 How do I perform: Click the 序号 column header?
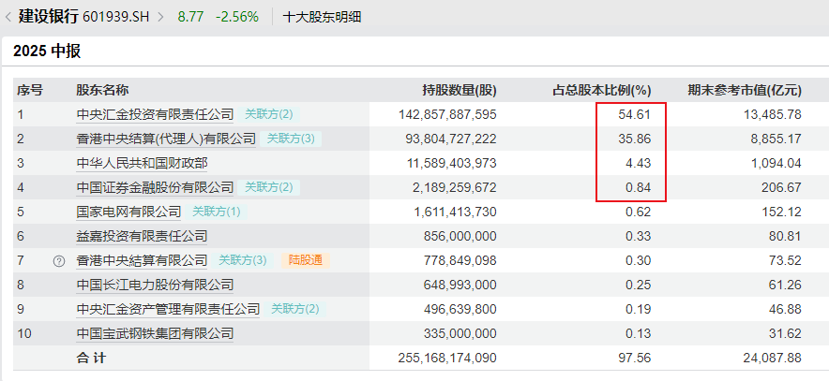(30, 90)
